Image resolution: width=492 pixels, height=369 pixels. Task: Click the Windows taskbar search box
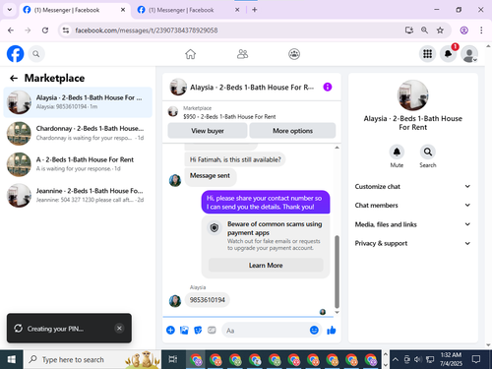click(x=92, y=359)
